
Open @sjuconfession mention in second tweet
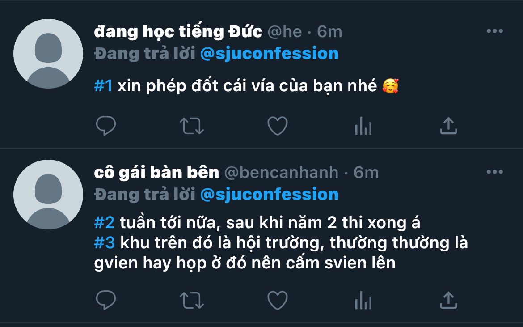click(x=269, y=194)
